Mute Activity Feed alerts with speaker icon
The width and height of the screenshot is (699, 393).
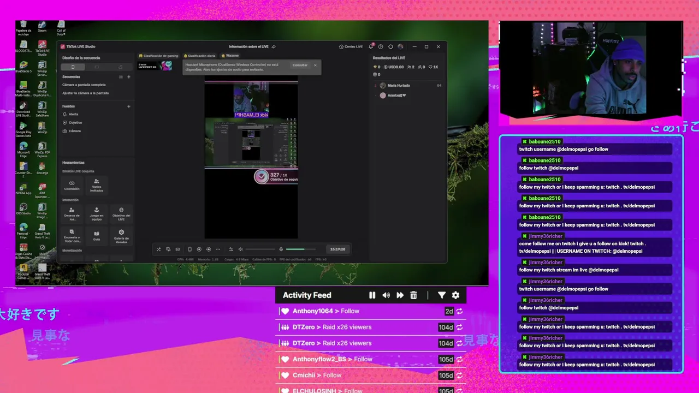tap(386, 295)
